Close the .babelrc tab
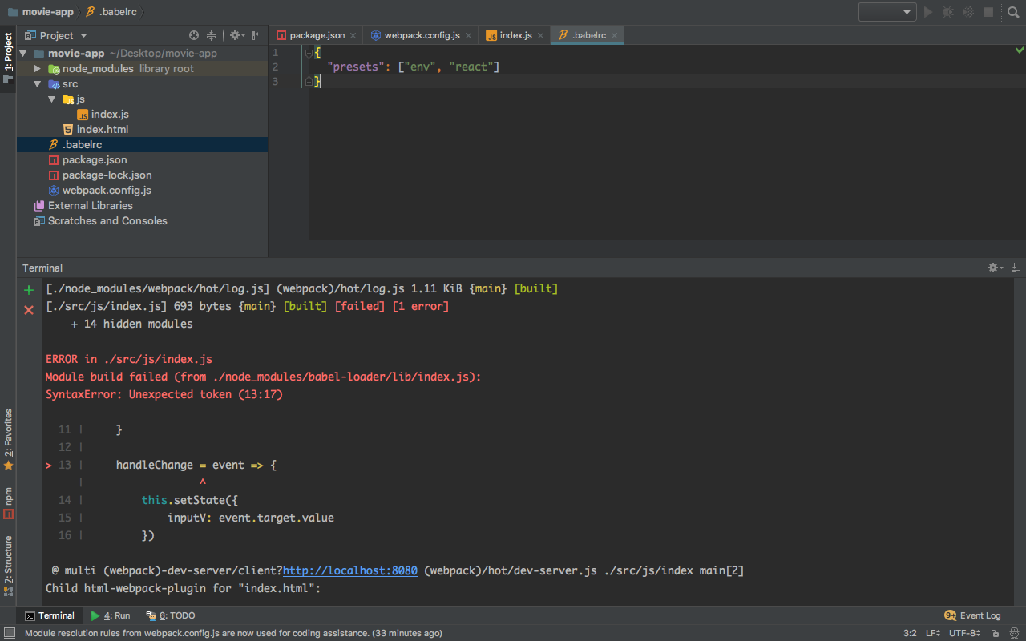Screen dimensions: 1026x641 pos(615,35)
